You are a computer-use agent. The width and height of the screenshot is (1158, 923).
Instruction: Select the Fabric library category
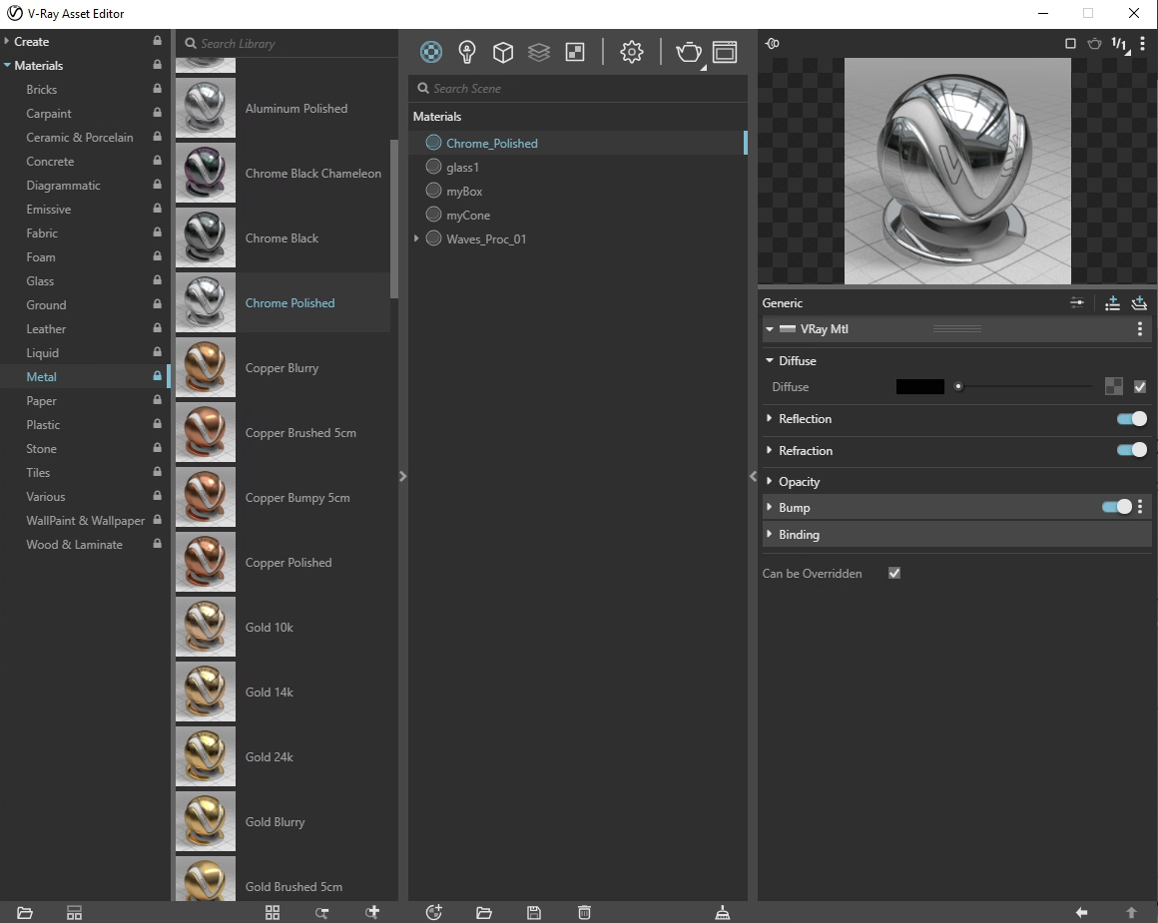click(42, 233)
